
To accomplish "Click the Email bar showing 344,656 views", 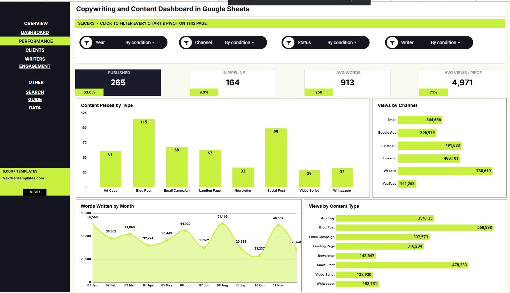I will click(420, 120).
